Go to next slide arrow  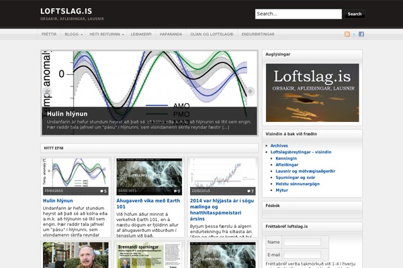[x=251, y=91]
